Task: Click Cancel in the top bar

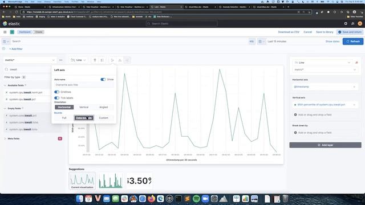Action: point(308,32)
